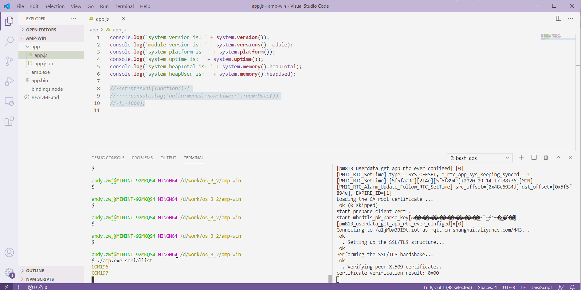Split the terminal panel
Image resolution: width=581 pixels, height=290 pixels.
point(534,157)
